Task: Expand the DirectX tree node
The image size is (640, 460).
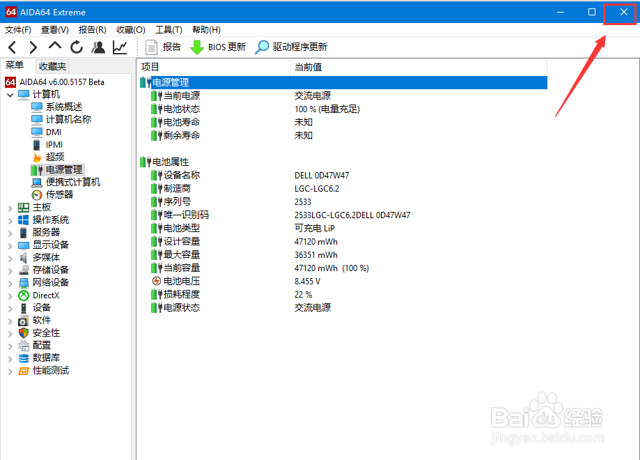Action: [10, 296]
